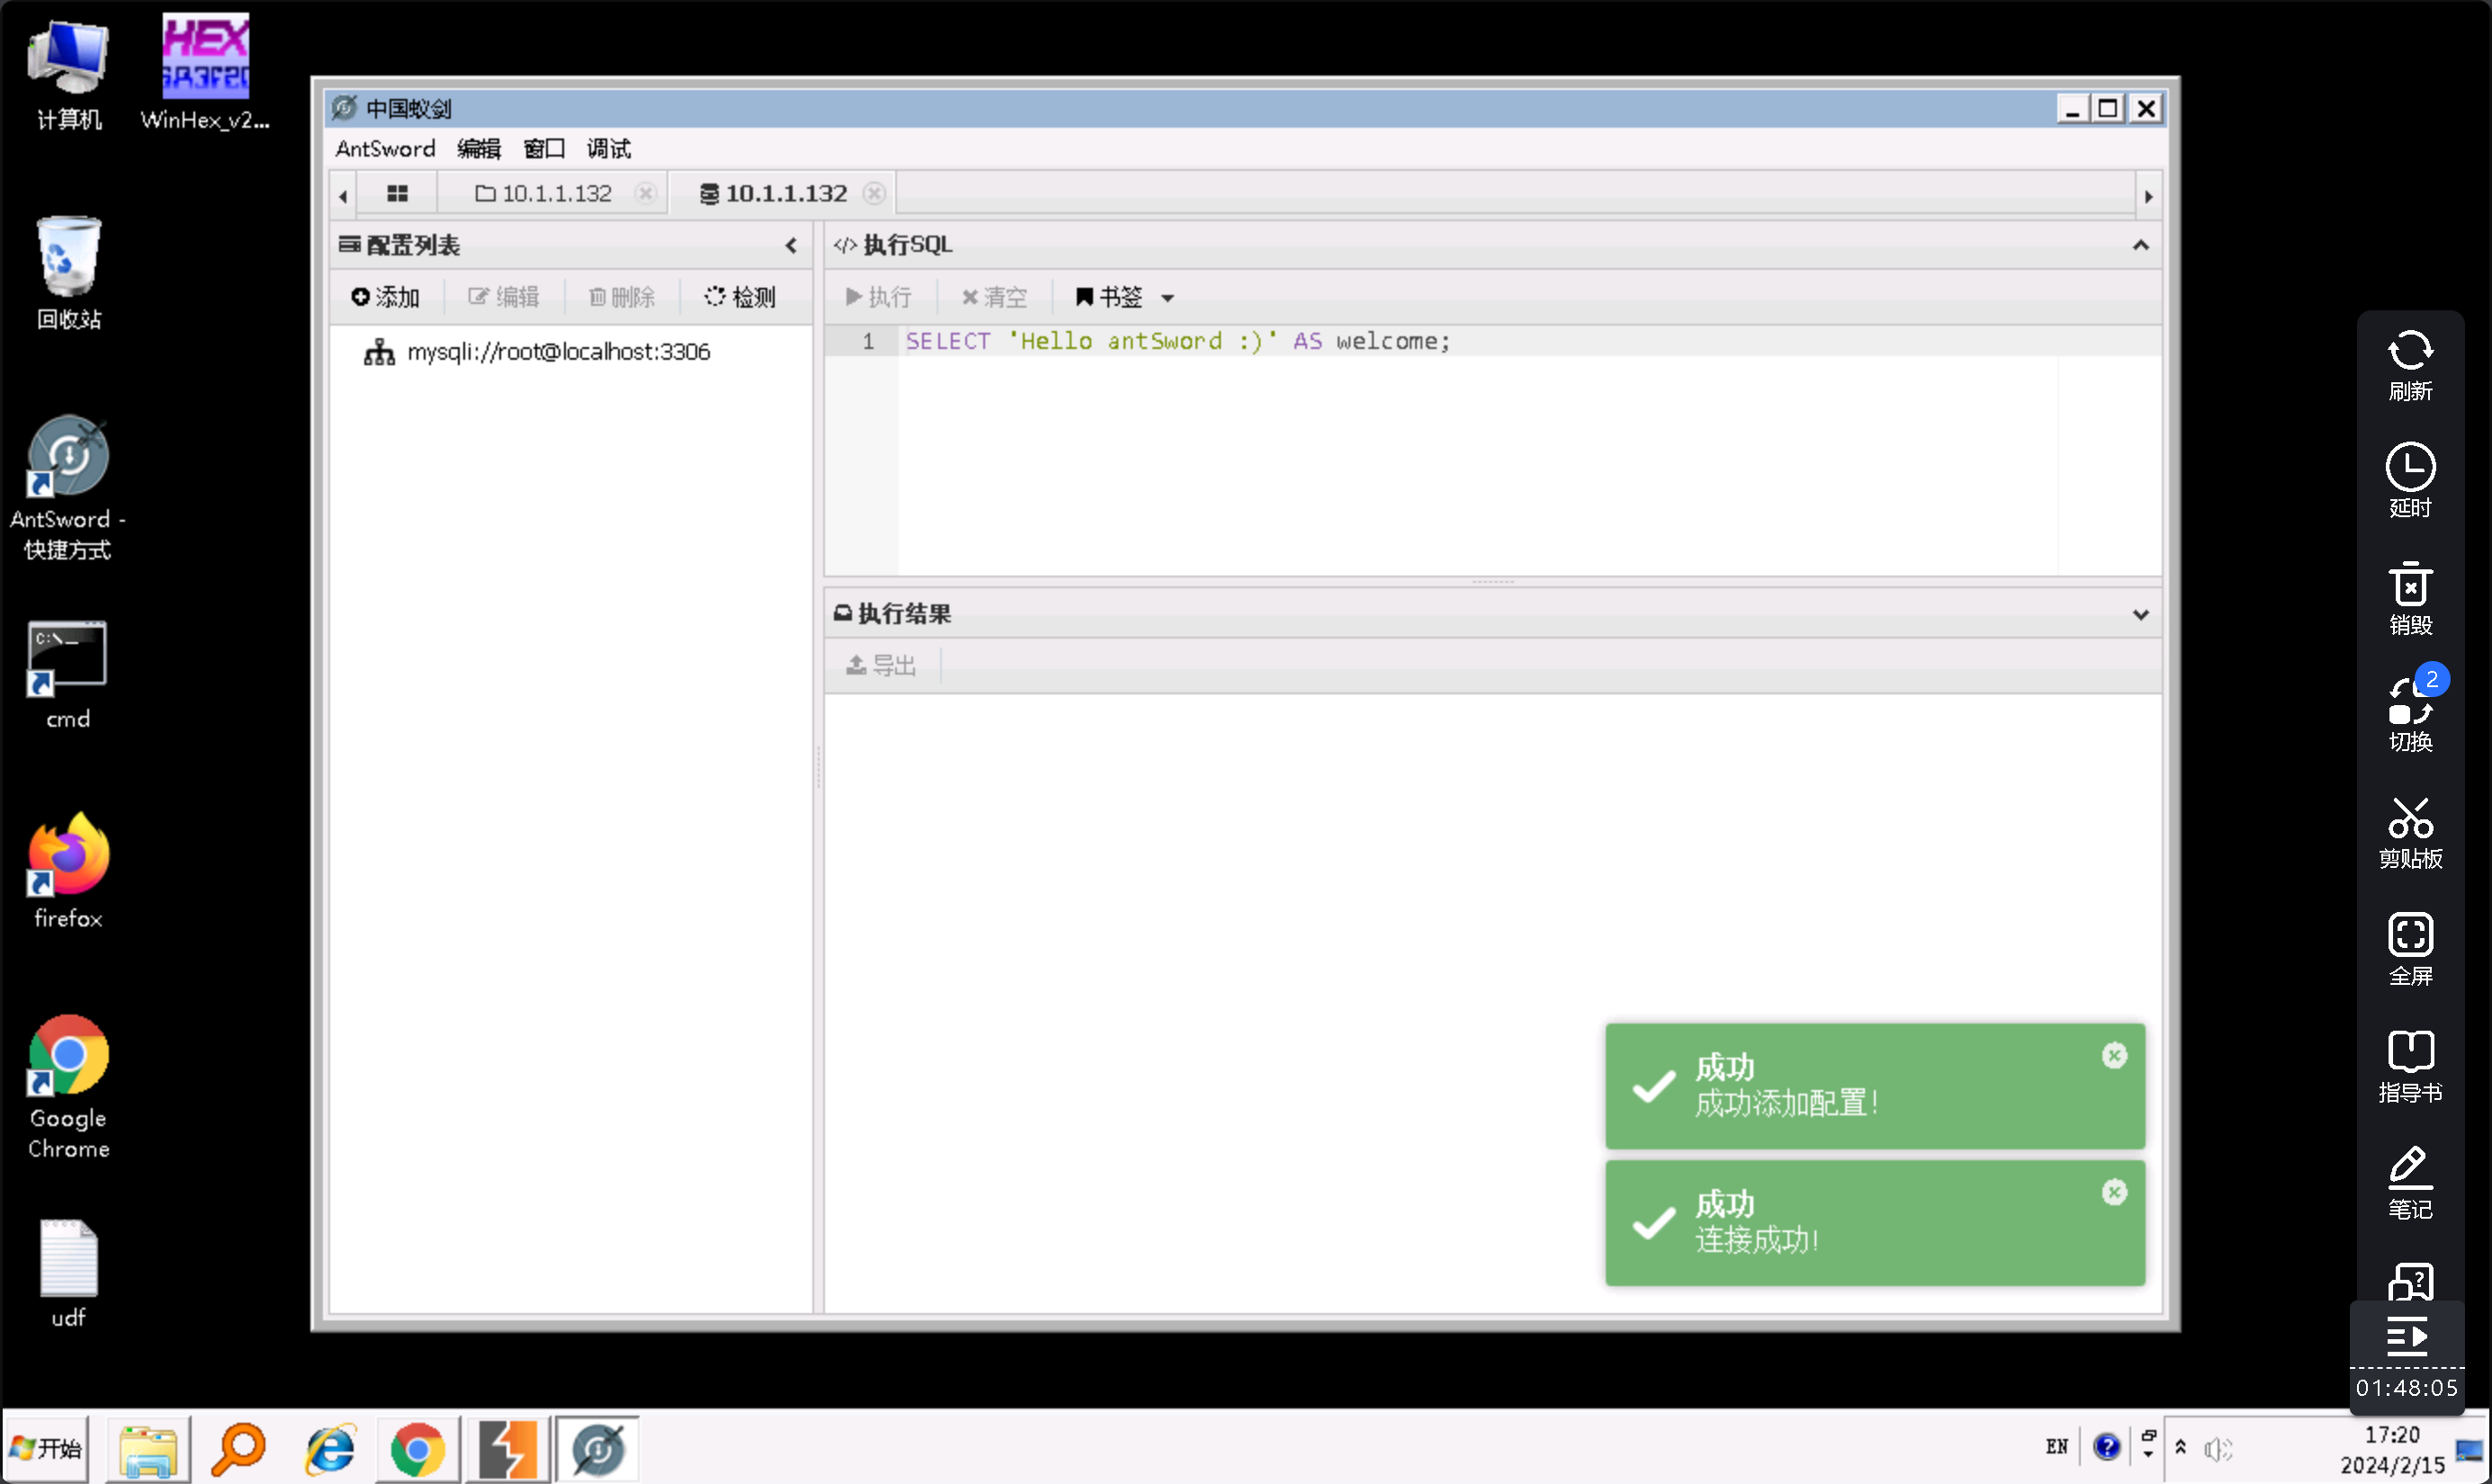Click Add configuration plus button

(385, 297)
